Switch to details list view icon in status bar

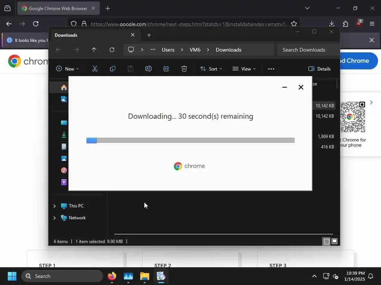click(326, 241)
